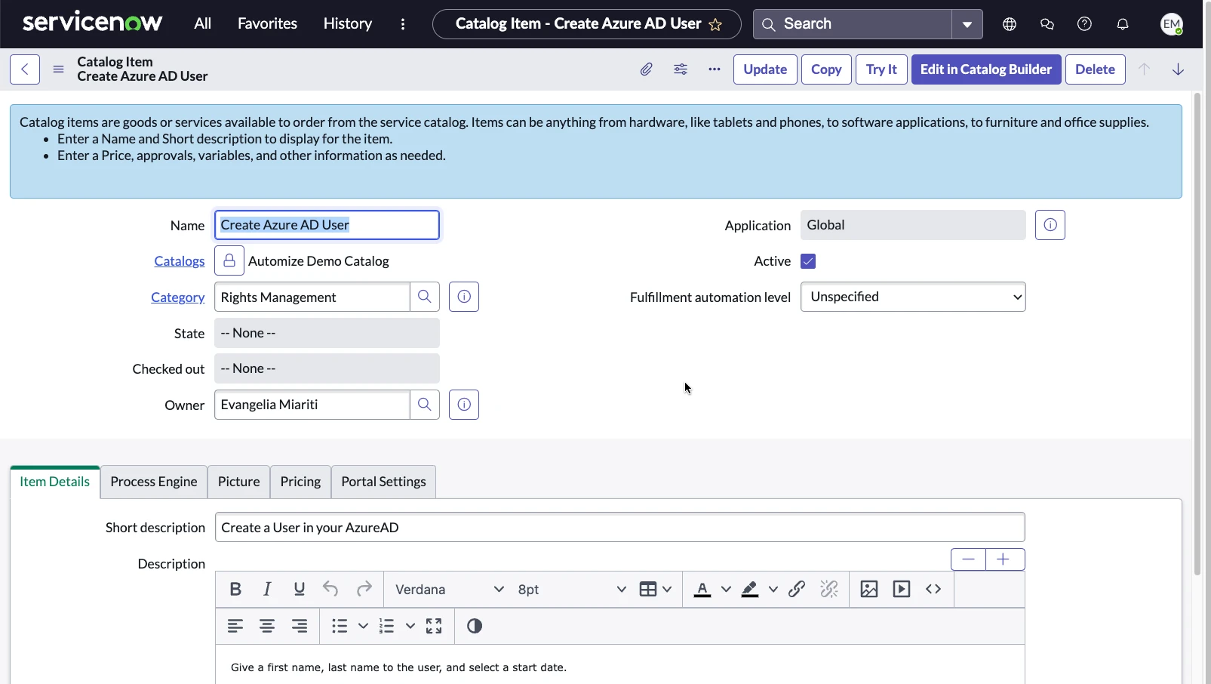Screen dimensions: 1211x684
Task: Open the personalize form settings icon
Action: pos(681,69)
